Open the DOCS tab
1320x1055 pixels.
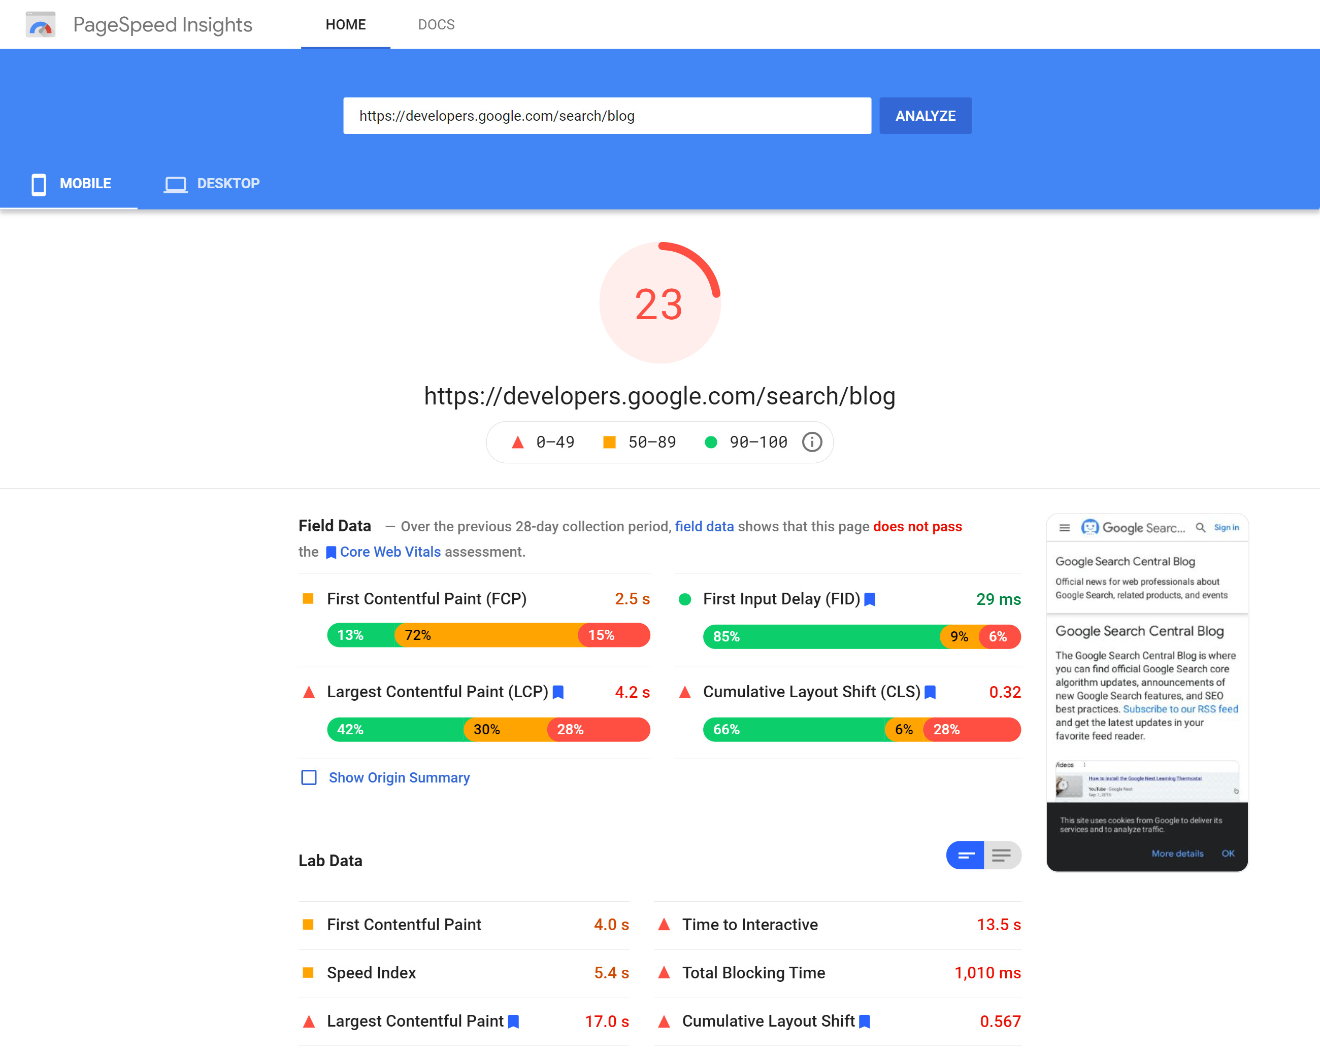tap(436, 24)
